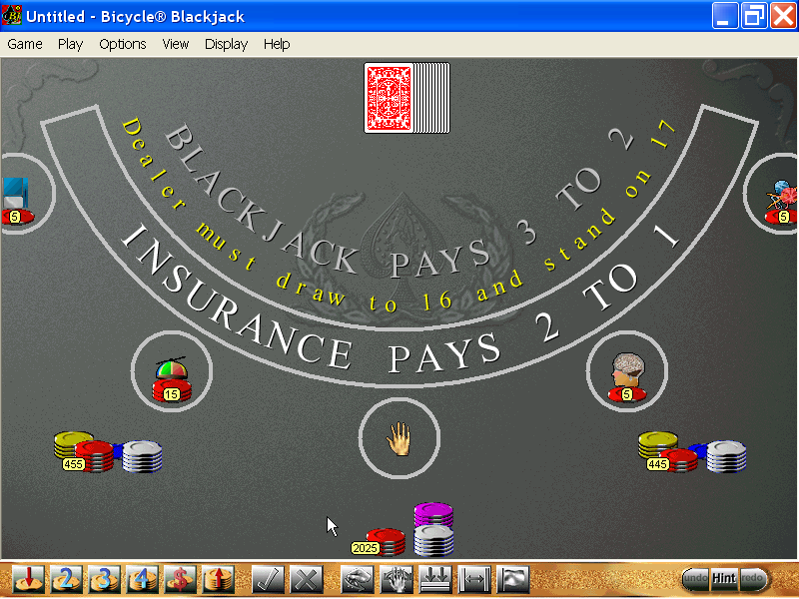The width and height of the screenshot is (799, 599).
Task: Click the brain-head player avatar
Action: [628, 369]
